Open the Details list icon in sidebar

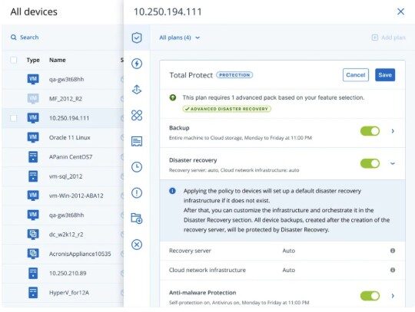click(137, 141)
